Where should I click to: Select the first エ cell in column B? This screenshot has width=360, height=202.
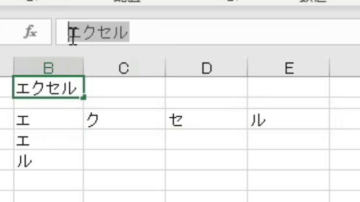48,119
